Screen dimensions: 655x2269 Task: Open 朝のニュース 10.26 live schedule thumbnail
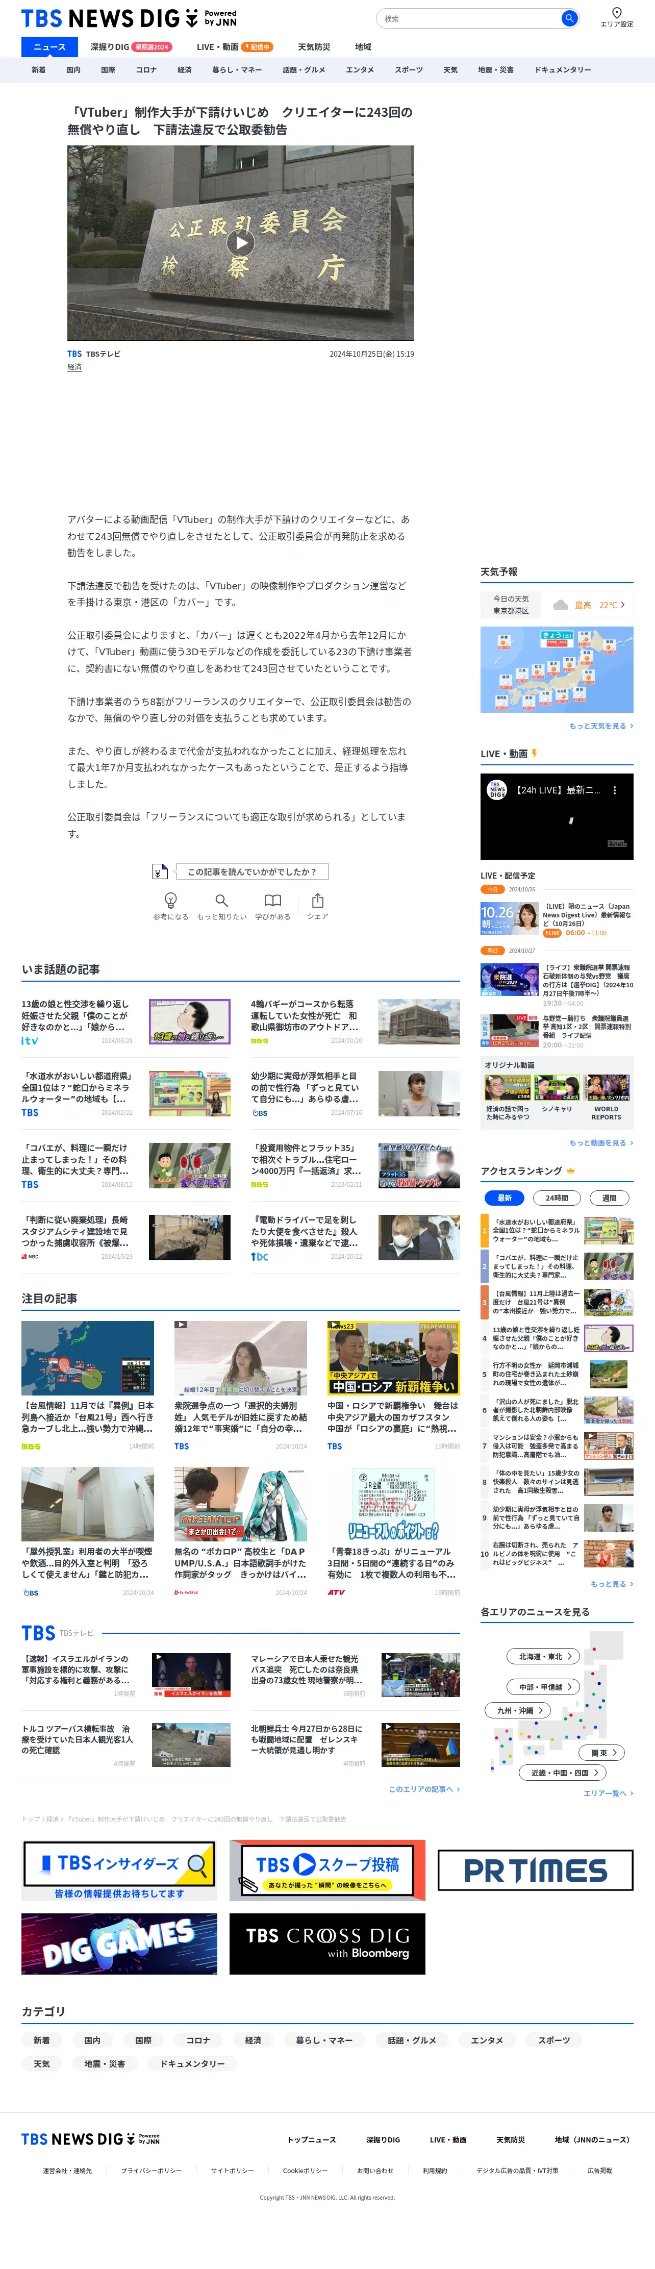point(509,919)
